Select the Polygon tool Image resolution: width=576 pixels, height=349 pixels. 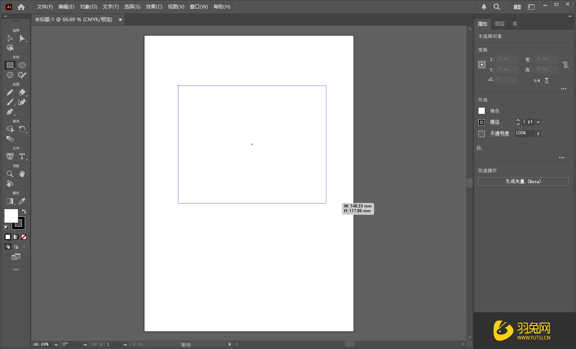[x=10, y=75]
